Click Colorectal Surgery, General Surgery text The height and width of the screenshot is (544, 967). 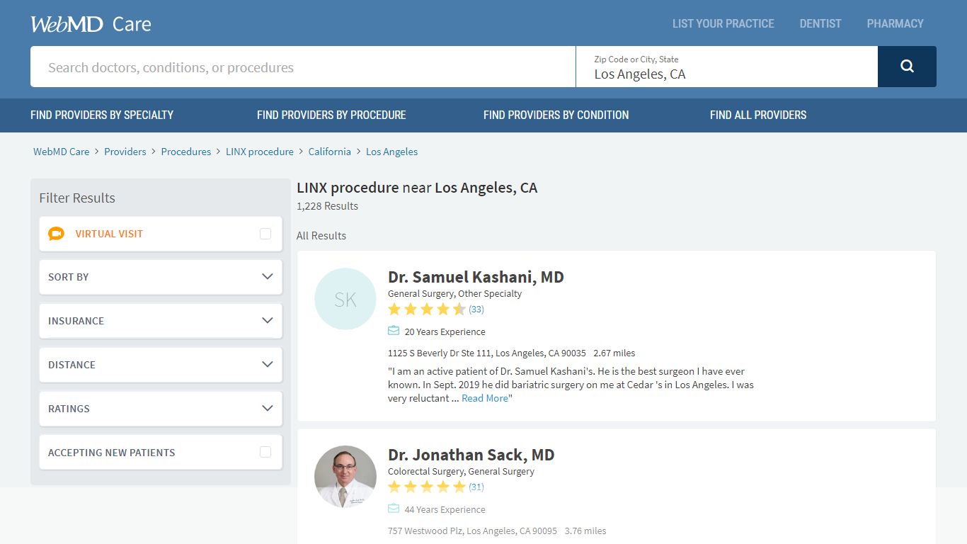[x=461, y=471]
